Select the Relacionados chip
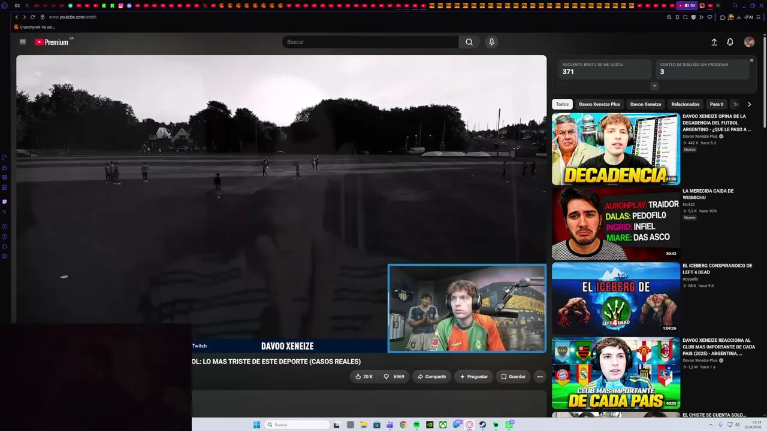The width and height of the screenshot is (767, 431). point(686,104)
